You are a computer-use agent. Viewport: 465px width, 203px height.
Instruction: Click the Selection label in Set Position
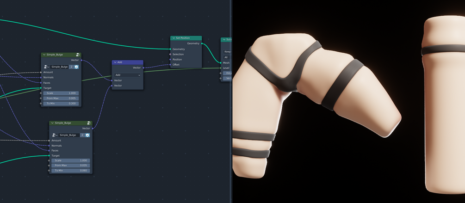pyautogui.click(x=178, y=54)
